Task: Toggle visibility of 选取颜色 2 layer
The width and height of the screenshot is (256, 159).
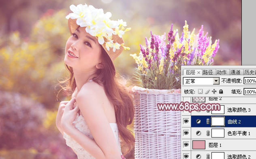Action: (186, 156)
